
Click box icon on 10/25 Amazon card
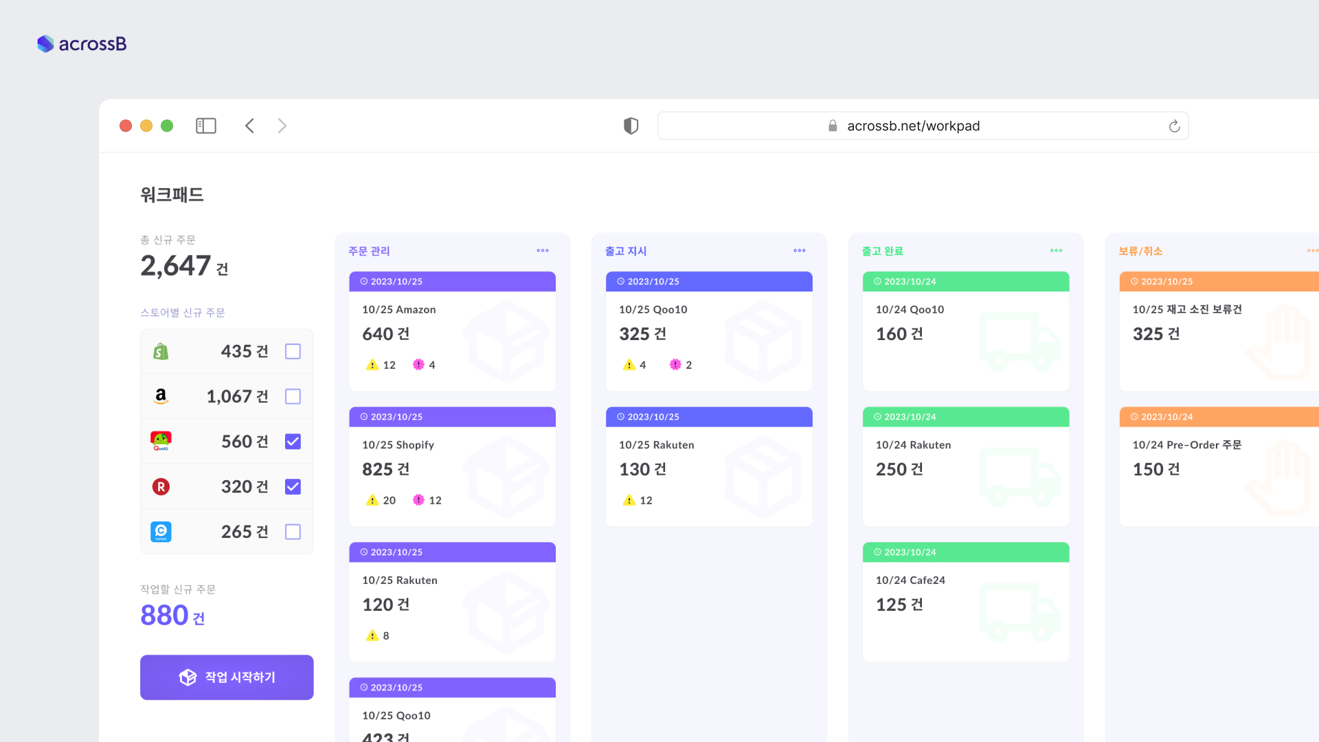[x=506, y=341]
